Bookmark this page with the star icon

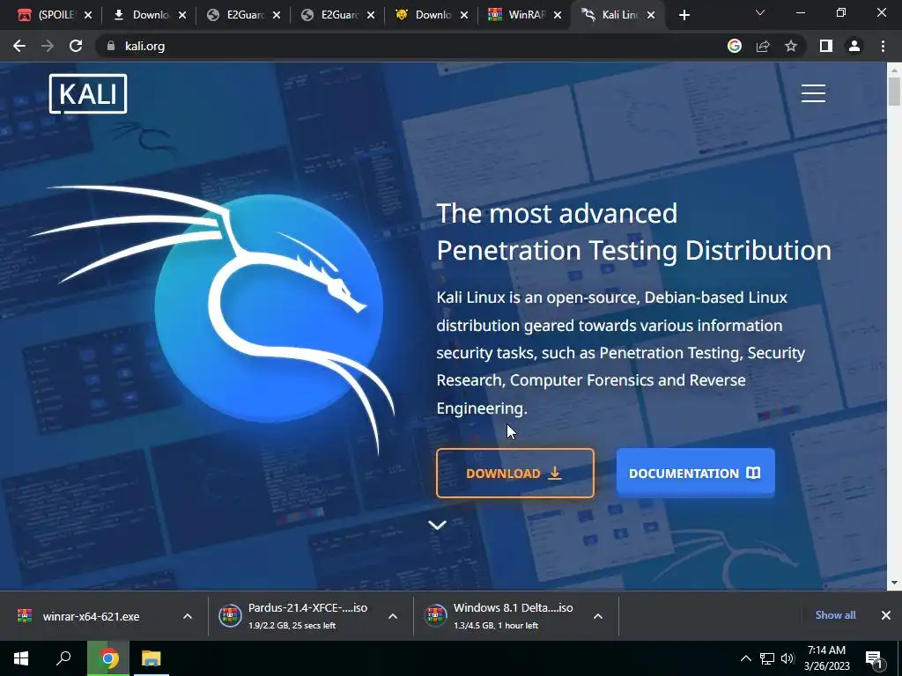(791, 46)
